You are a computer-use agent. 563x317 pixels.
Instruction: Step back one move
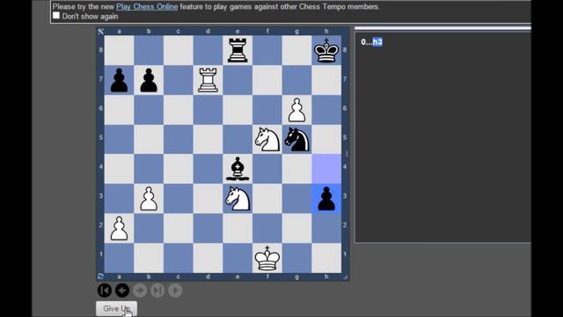tap(122, 291)
